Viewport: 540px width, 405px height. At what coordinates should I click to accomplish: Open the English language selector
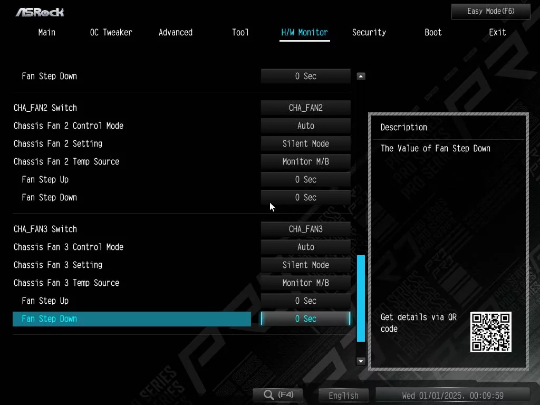(343, 396)
